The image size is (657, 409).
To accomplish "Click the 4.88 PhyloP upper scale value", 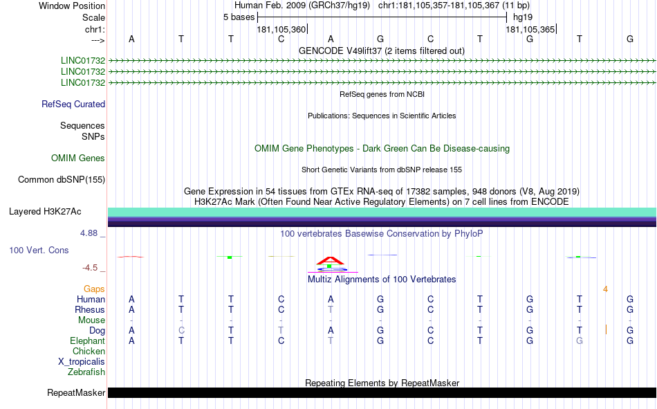I will (x=89, y=233).
